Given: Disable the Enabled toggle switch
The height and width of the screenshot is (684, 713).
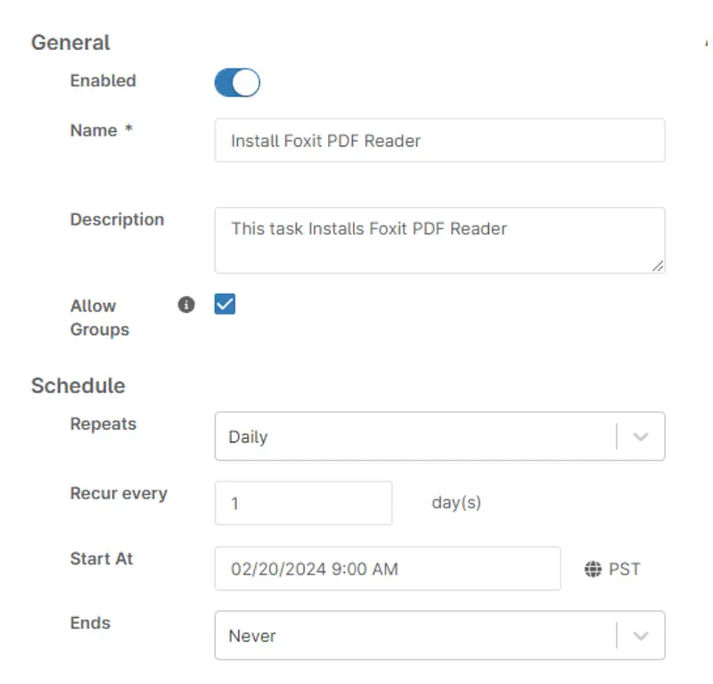Looking at the screenshot, I should (237, 83).
